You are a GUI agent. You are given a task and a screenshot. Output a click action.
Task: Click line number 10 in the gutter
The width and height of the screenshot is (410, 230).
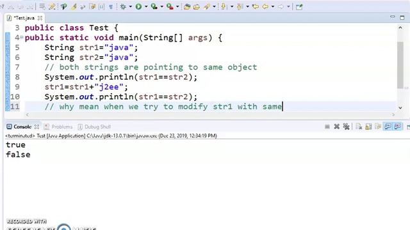pyautogui.click(x=15, y=96)
